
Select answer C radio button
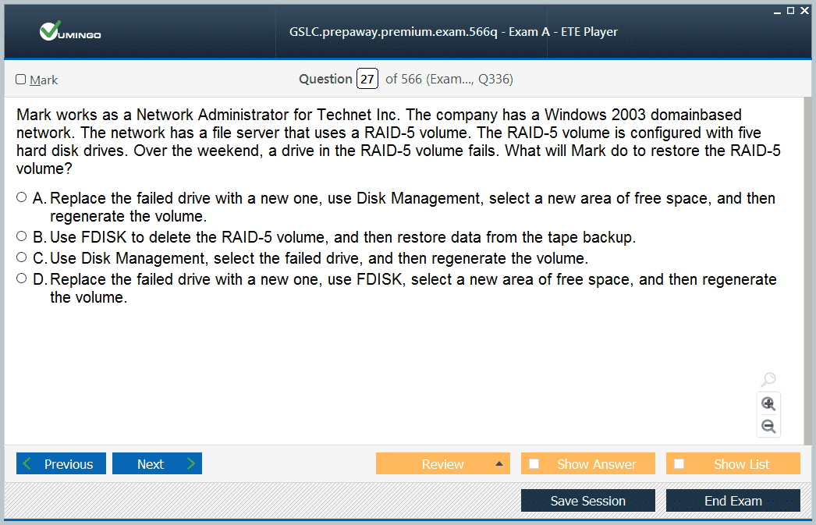pyautogui.click(x=21, y=257)
